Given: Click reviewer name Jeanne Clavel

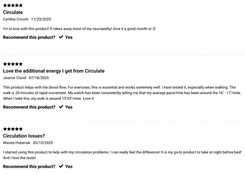Looking at the screenshot, I should (15, 78).
